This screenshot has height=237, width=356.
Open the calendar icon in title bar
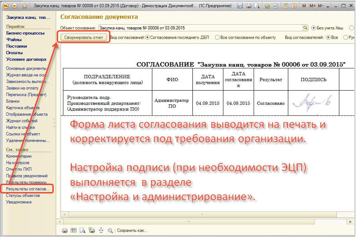[x=294, y=6]
